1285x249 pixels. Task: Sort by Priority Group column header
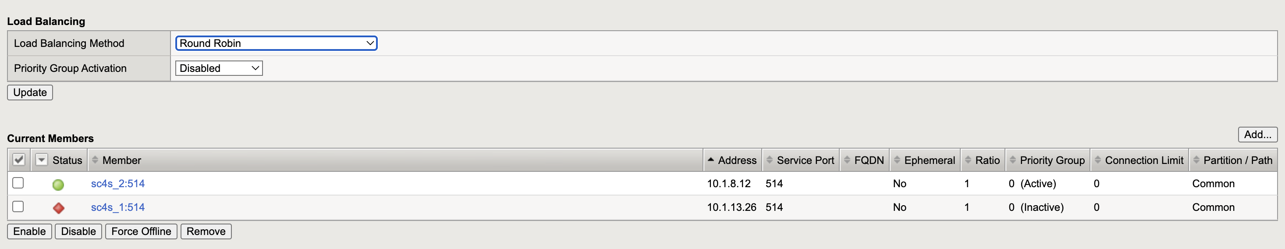coord(1051,160)
